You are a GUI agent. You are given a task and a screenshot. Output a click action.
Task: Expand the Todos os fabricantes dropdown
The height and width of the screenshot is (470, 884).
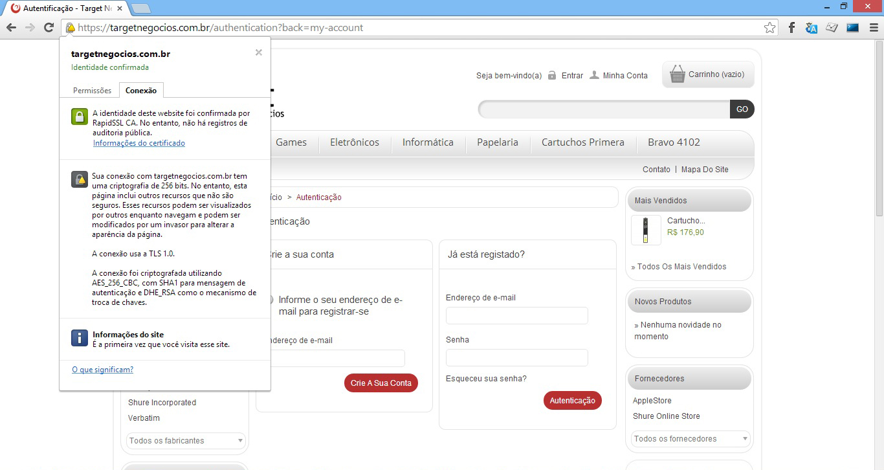tap(186, 441)
